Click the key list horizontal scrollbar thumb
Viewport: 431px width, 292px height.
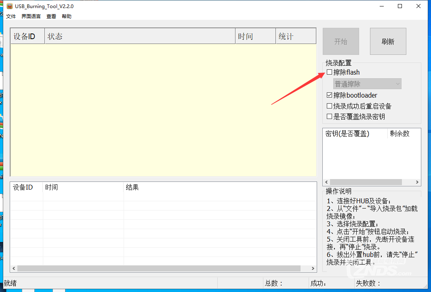pos(366,182)
